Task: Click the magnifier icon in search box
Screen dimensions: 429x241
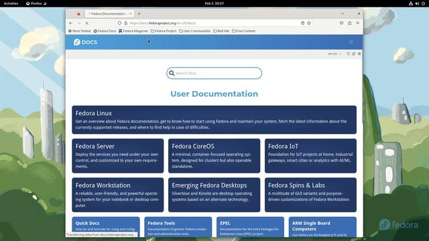Action: (172, 73)
